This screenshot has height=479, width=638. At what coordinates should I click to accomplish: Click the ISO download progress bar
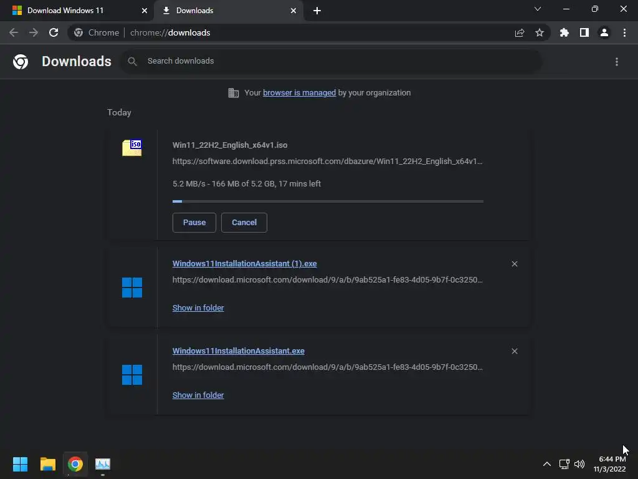[x=328, y=201]
